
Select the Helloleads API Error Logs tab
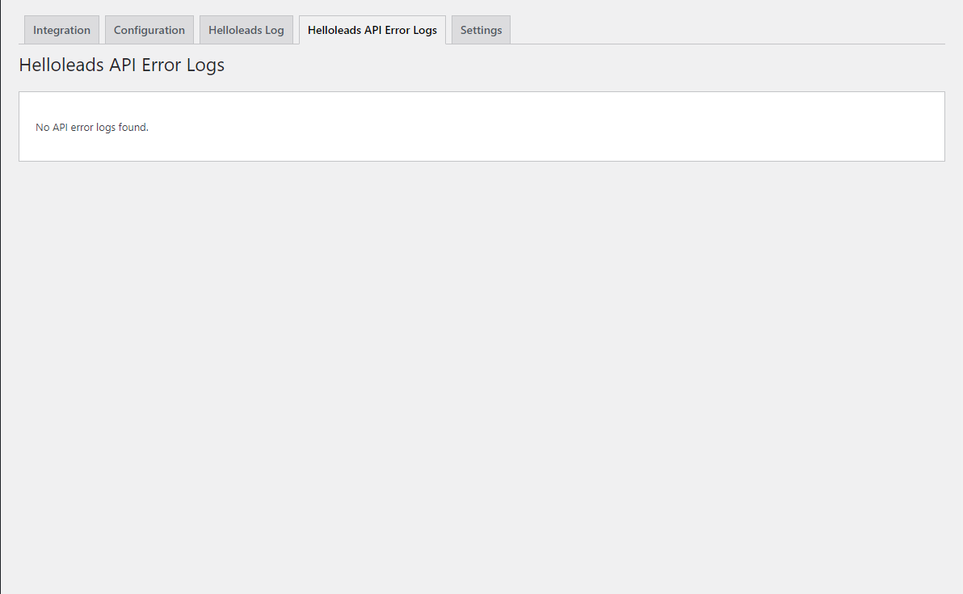(x=372, y=30)
